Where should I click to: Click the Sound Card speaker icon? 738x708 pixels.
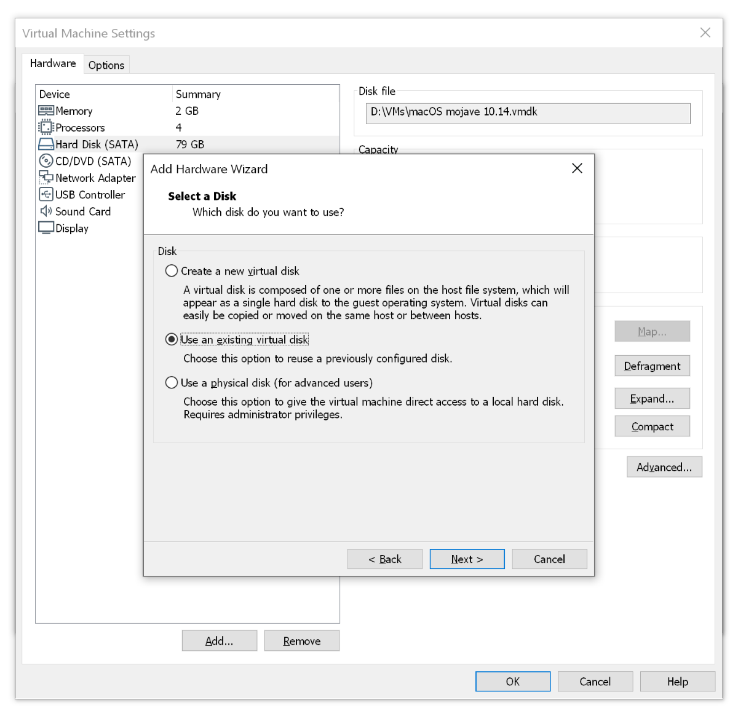[46, 211]
